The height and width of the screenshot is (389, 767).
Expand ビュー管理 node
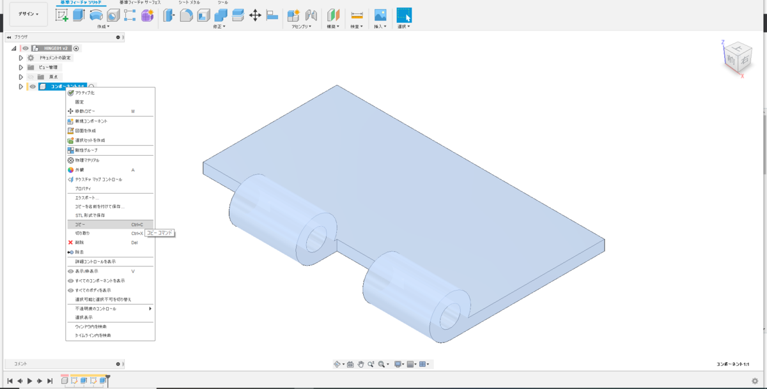point(21,67)
